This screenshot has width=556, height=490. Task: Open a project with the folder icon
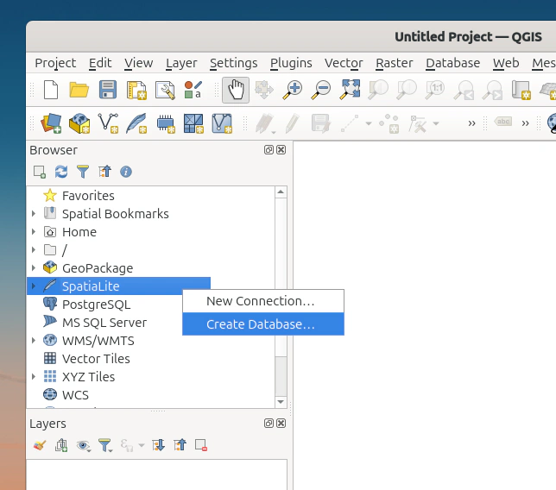coord(79,89)
